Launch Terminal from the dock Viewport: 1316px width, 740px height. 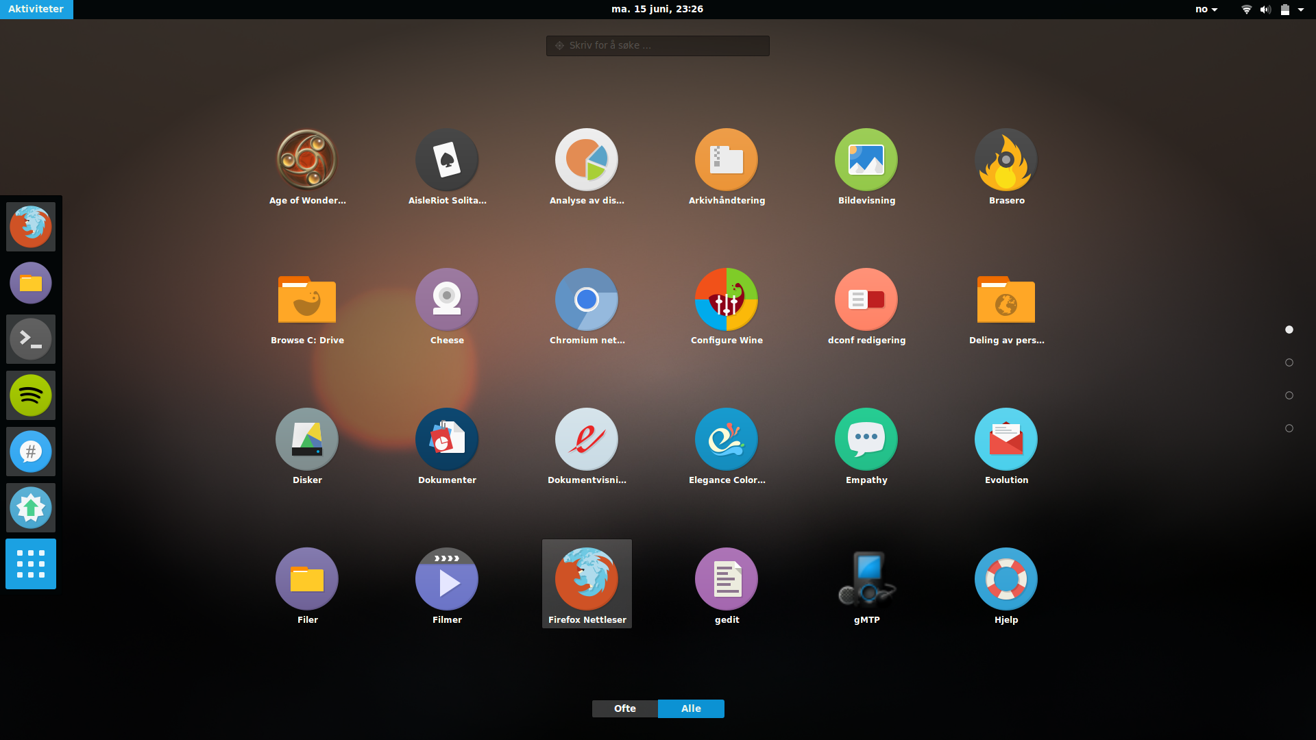tap(31, 339)
